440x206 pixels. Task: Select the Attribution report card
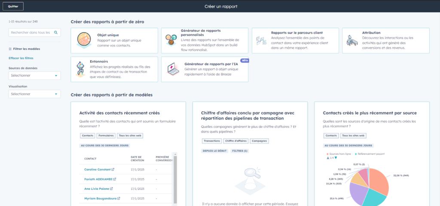point(385,40)
